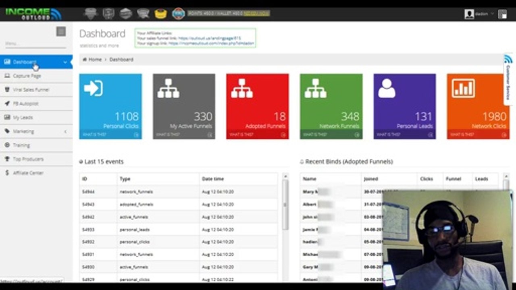
Task: Click the Personal Clicks arrow icon
Action: 94,88
